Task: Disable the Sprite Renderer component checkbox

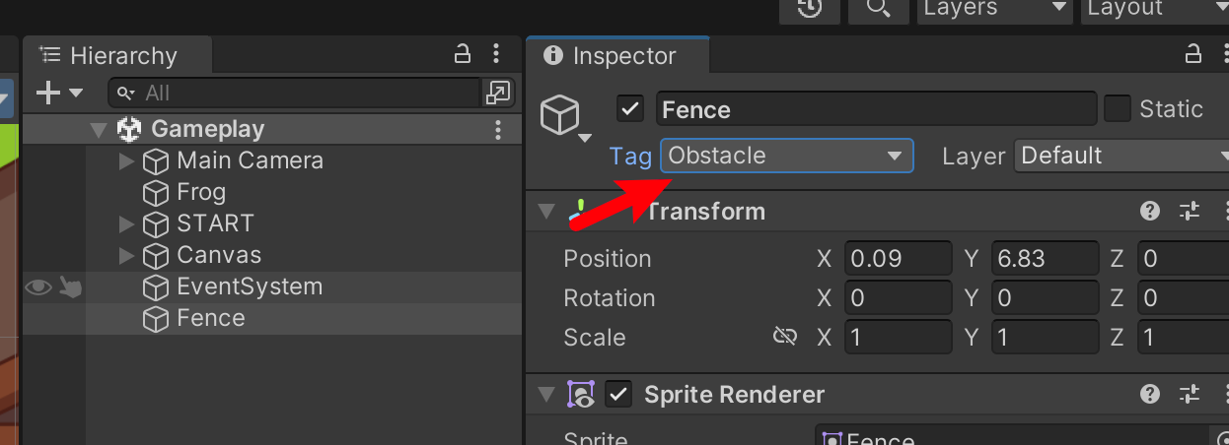Action: click(x=618, y=395)
